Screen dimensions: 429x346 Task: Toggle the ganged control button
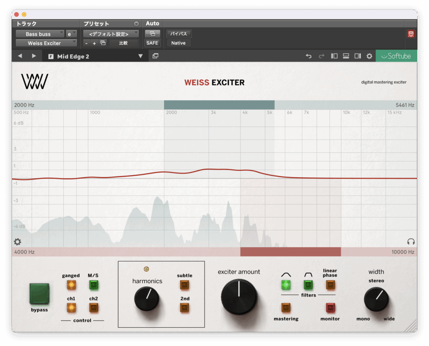pyautogui.click(x=71, y=285)
